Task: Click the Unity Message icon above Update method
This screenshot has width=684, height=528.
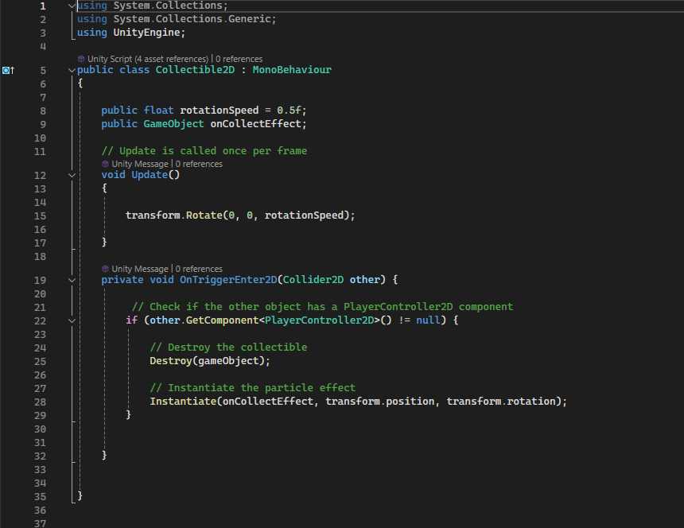Action: [105, 164]
